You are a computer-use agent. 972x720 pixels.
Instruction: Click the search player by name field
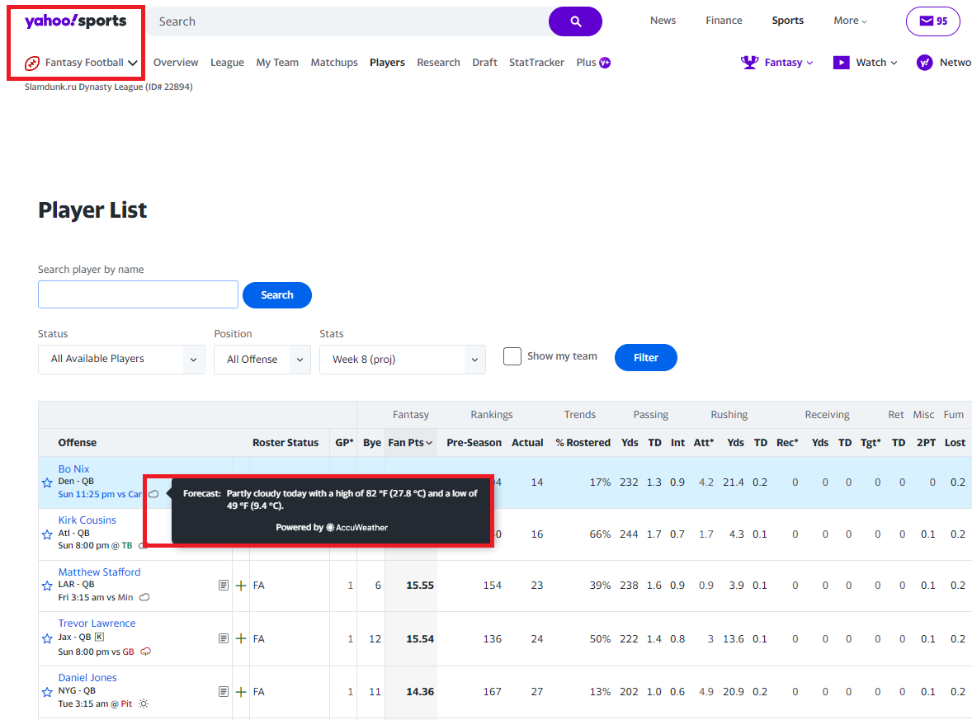tap(138, 294)
